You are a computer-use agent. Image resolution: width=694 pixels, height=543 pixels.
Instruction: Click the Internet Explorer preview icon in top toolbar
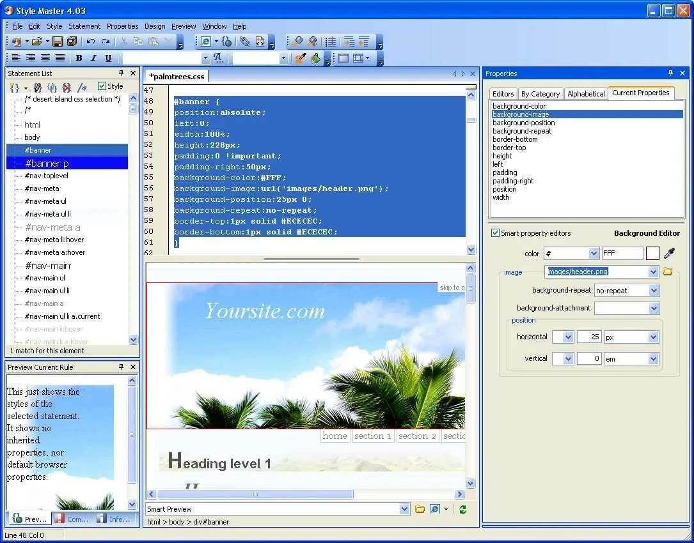[x=206, y=42]
